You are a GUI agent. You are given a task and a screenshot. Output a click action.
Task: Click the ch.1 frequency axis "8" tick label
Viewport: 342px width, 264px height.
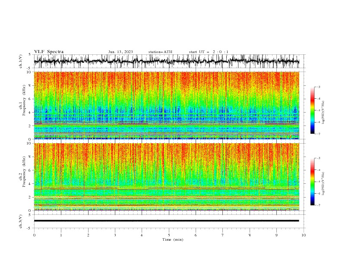coord(30,85)
